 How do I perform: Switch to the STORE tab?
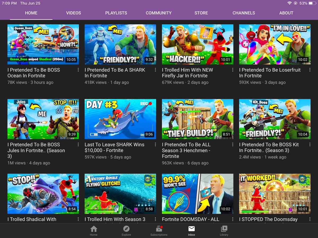tap(201, 13)
